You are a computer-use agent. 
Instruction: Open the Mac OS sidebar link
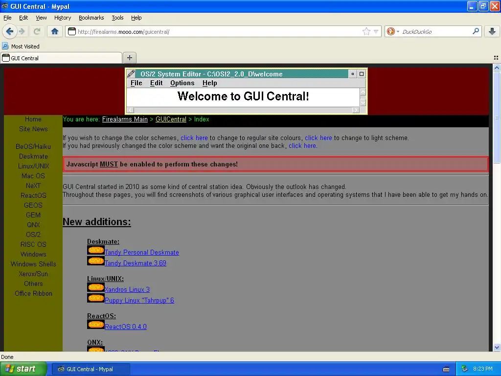(33, 176)
